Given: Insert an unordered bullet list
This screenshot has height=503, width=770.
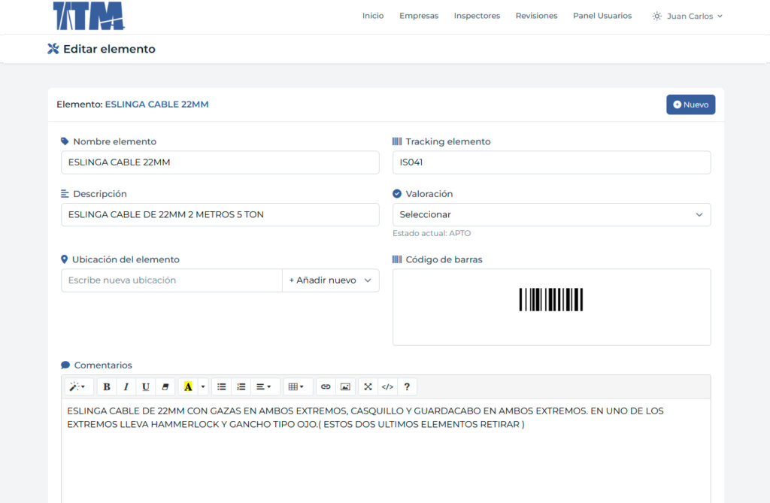Looking at the screenshot, I should click(x=222, y=387).
